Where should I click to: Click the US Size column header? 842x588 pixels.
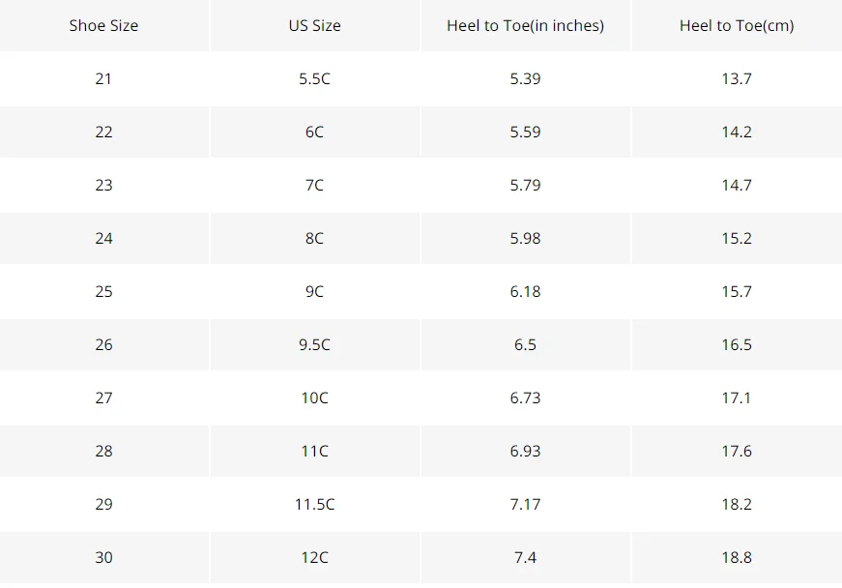point(315,26)
